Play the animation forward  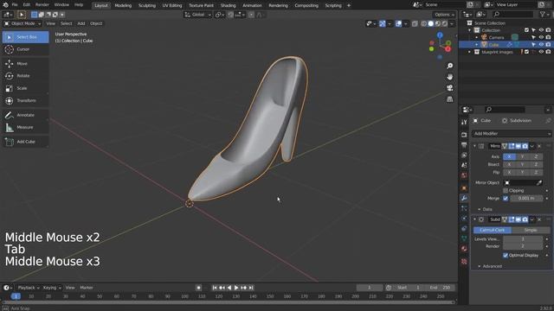(236, 288)
